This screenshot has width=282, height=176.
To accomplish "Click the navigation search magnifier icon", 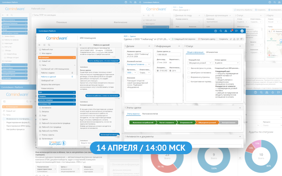I will 49,45.
